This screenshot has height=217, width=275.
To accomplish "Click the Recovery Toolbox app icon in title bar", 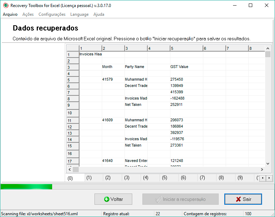I will pyautogui.click(x=6, y=6).
